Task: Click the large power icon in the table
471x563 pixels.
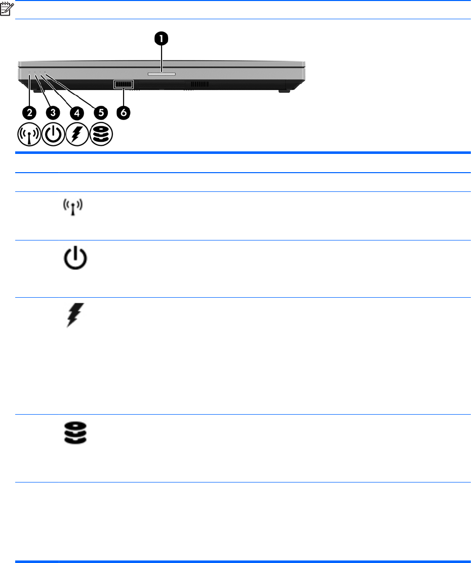Action: (75, 258)
